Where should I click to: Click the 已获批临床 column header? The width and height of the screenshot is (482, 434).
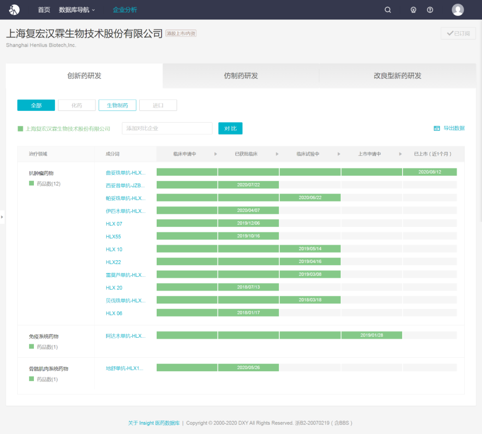coord(246,154)
